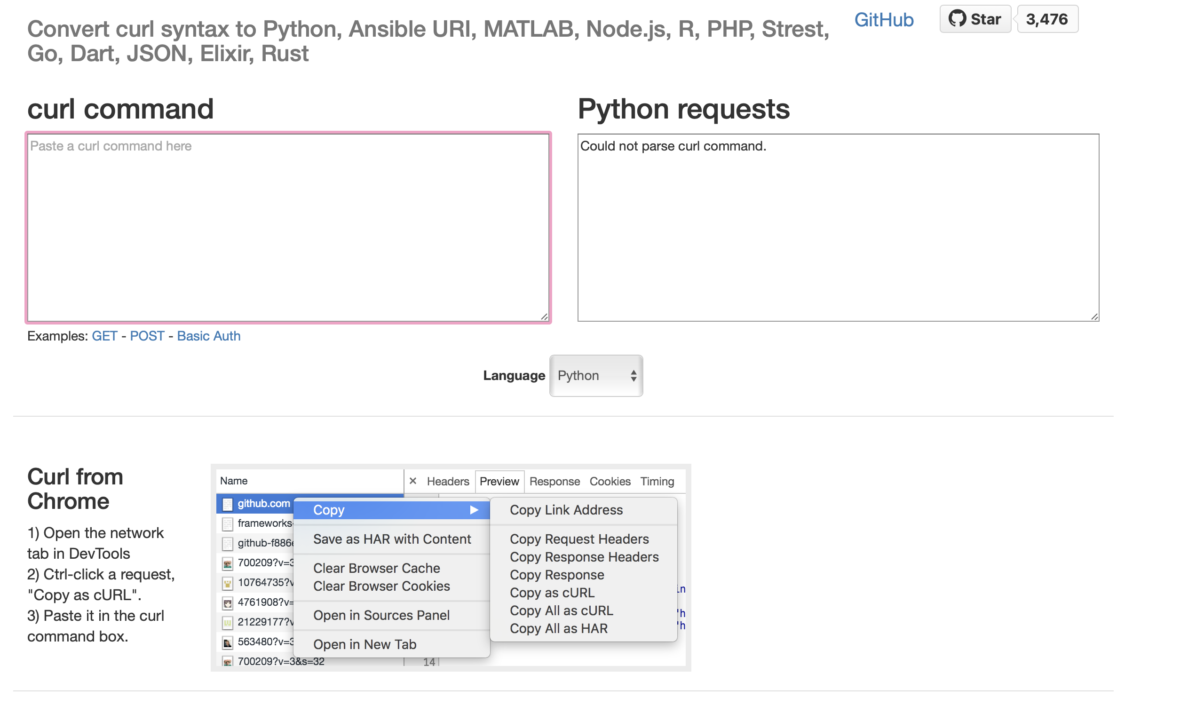Grab the curl textarea resize handle
Viewport: 1188px width, 713px height.
point(544,317)
